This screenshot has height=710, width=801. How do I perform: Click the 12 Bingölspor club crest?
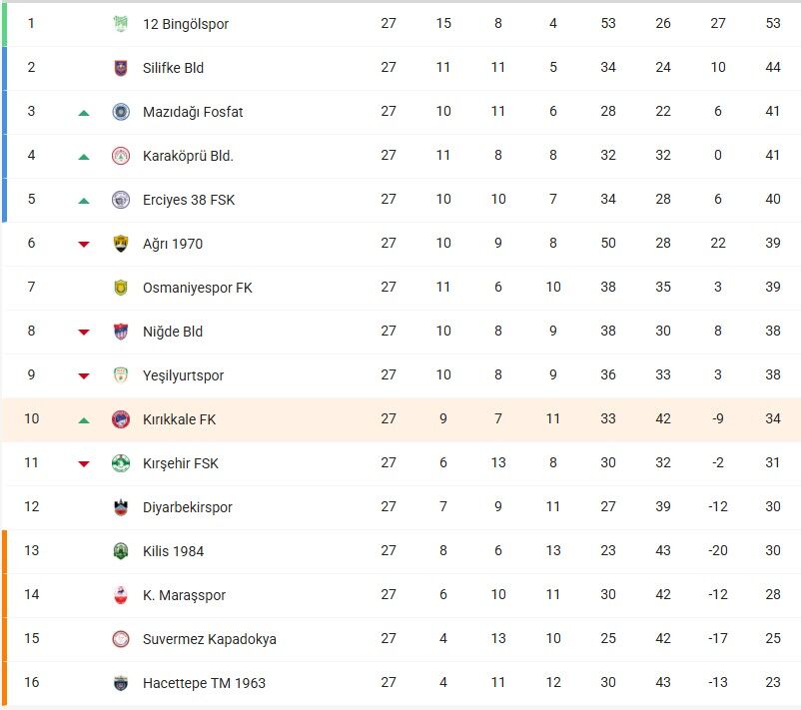(121, 24)
